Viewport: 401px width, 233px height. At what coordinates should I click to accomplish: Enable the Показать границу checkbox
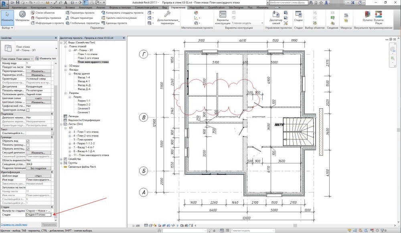pyautogui.click(x=28, y=145)
